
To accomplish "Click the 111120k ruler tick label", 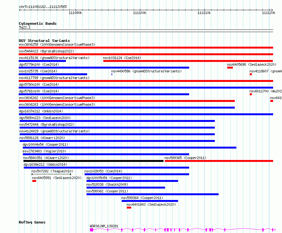I will [x=269, y=13].
